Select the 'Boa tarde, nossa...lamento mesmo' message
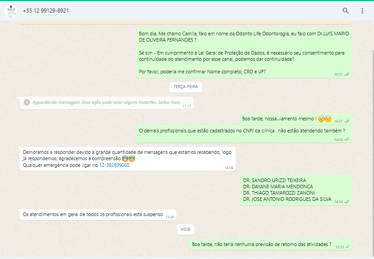This screenshot has width=374, height=259. coord(295,119)
